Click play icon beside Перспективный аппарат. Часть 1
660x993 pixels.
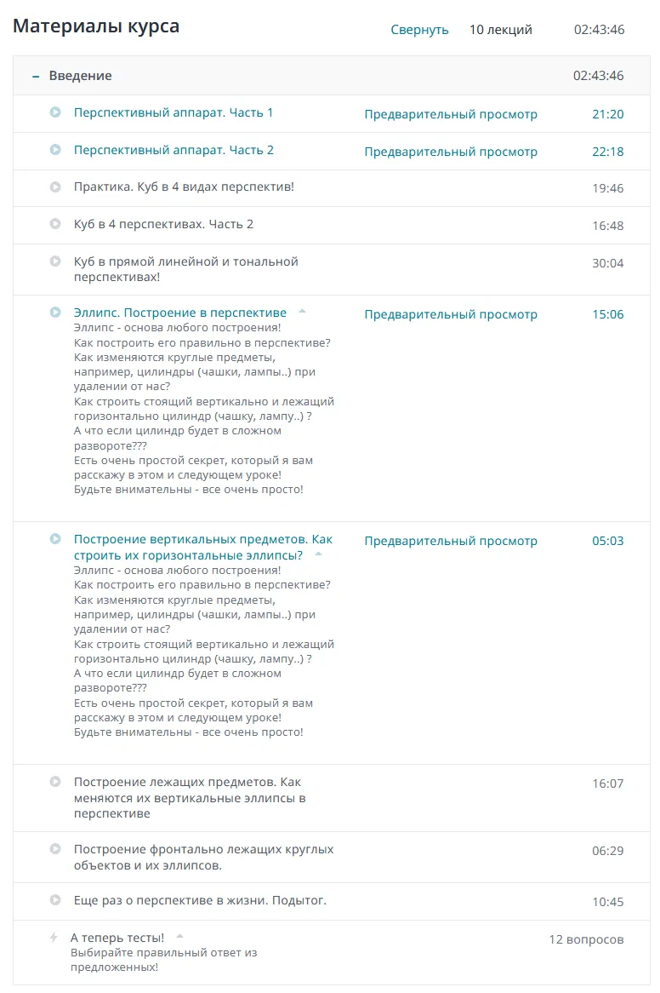tap(55, 112)
